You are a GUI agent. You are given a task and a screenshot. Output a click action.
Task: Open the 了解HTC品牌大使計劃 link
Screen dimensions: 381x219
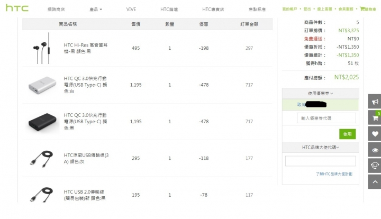tap(334, 173)
